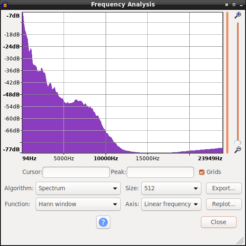Click inside the Peak readout field
The width and height of the screenshot is (246, 246).
point(160,172)
